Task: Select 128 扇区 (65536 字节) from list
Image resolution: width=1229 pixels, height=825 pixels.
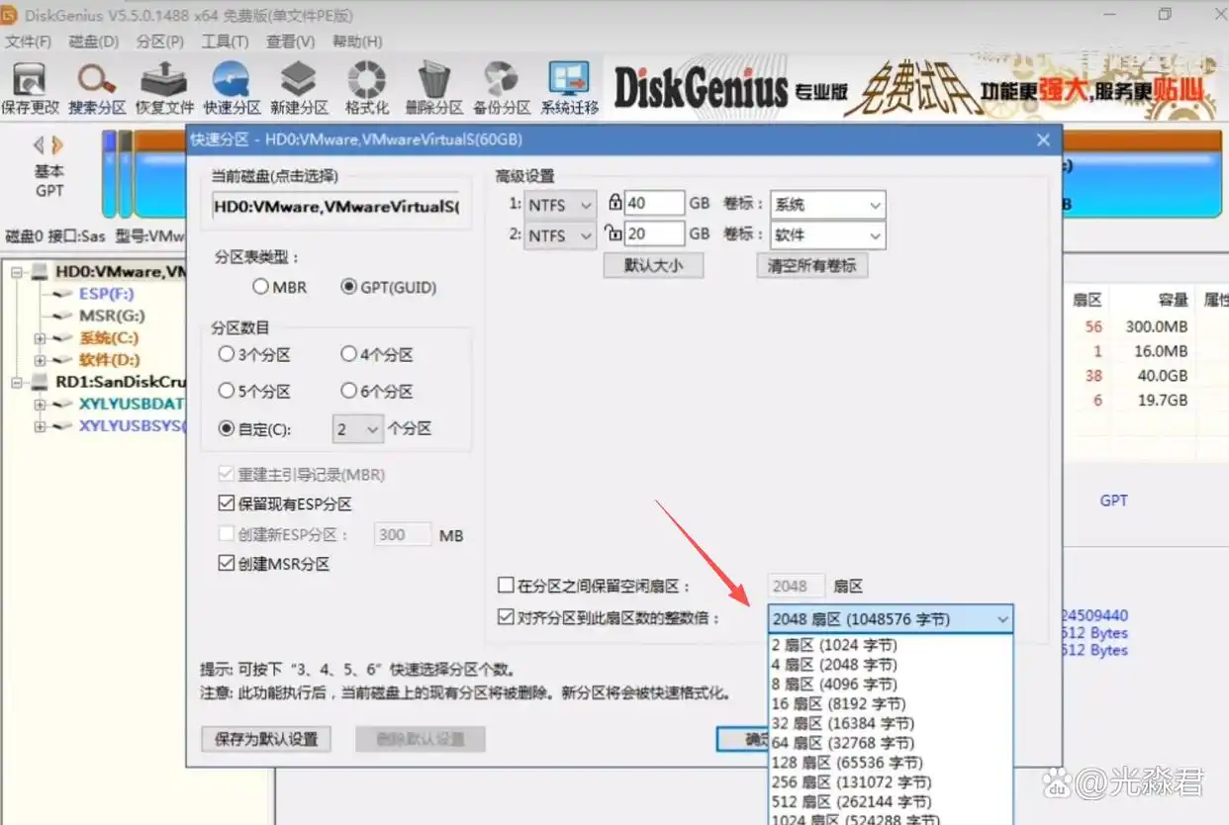Action: click(x=891, y=763)
